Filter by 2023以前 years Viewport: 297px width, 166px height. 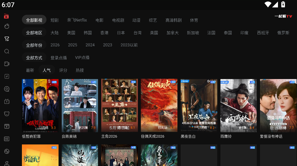click(x=129, y=45)
